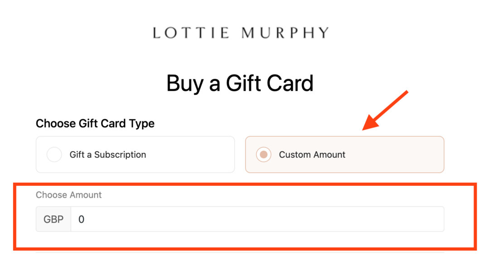The image size is (498, 272).
Task: Click the Buy a Gift Card heading
Action: point(240,83)
